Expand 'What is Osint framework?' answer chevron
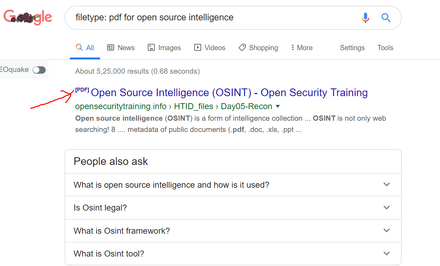The height and width of the screenshot is (266, 440). [387, 230]
